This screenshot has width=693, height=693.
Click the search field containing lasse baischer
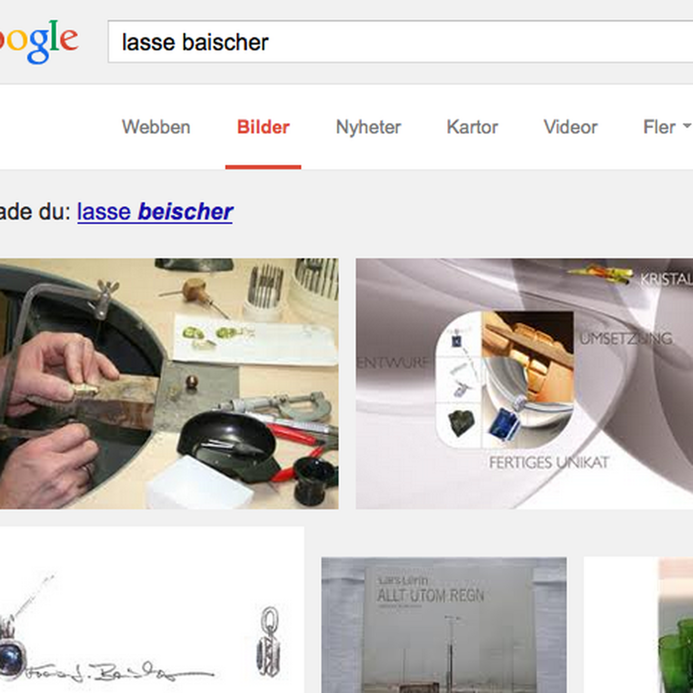400,42
